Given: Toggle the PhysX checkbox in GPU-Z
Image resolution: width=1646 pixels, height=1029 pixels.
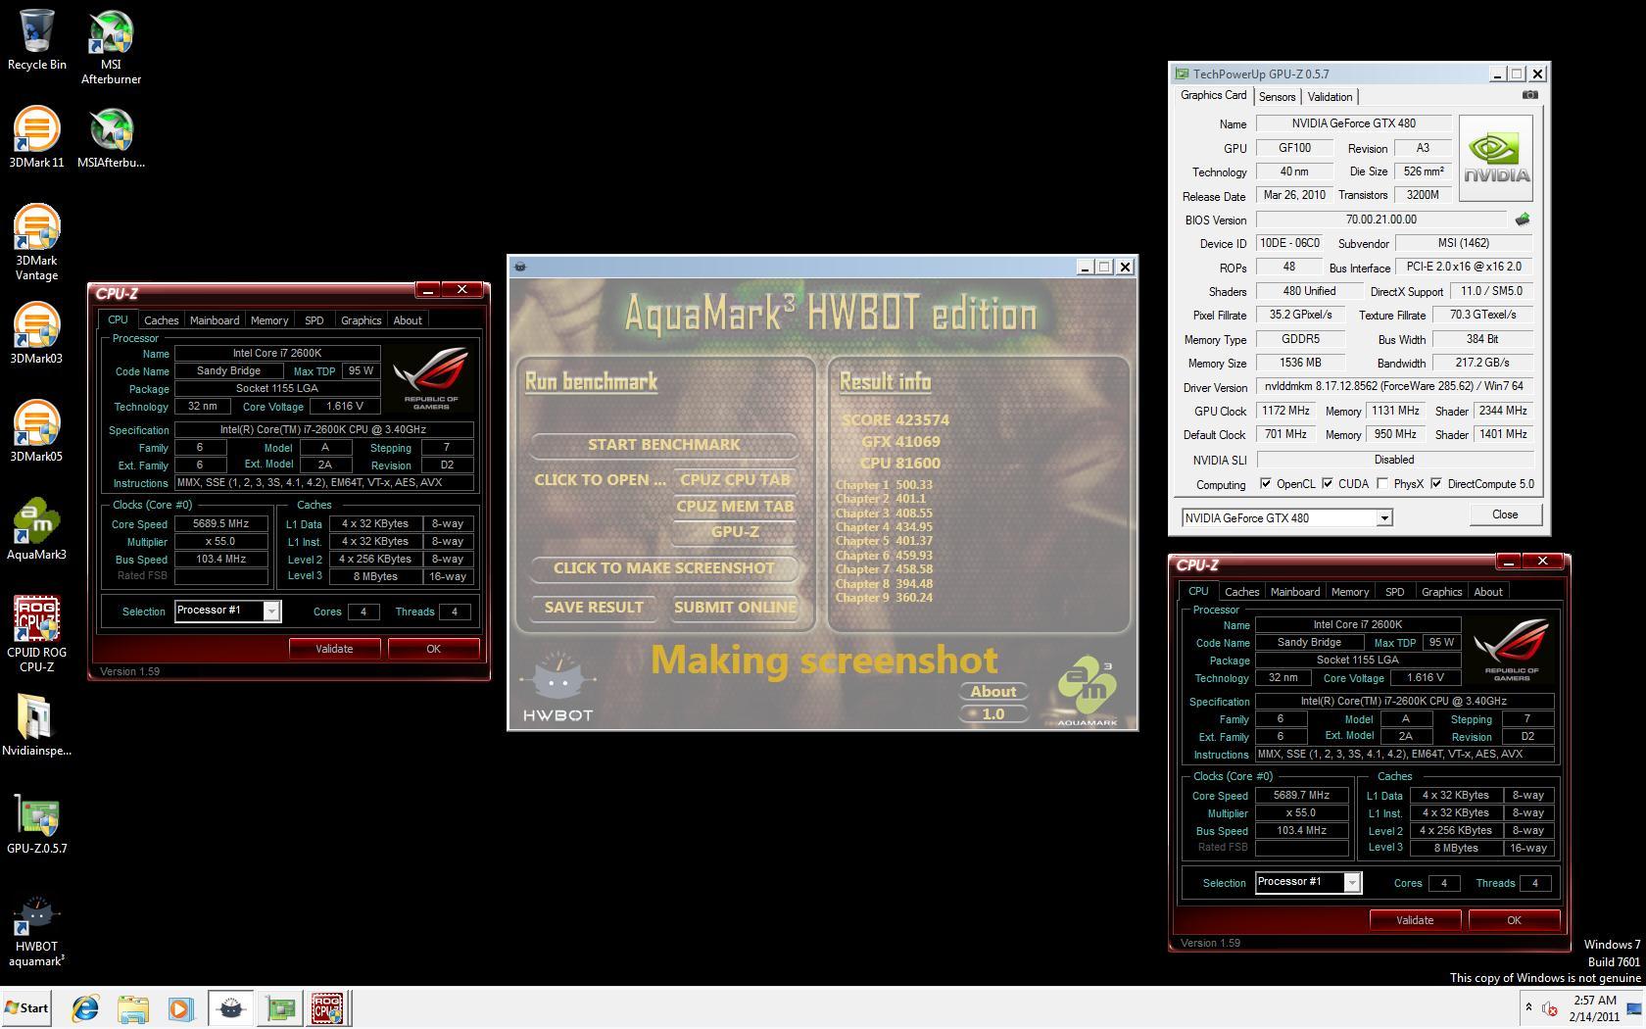Looking at the screenshot, I should (1381, 483).
